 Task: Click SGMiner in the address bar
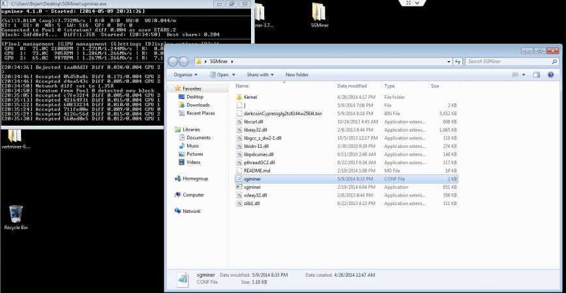[x=218, y=62]
